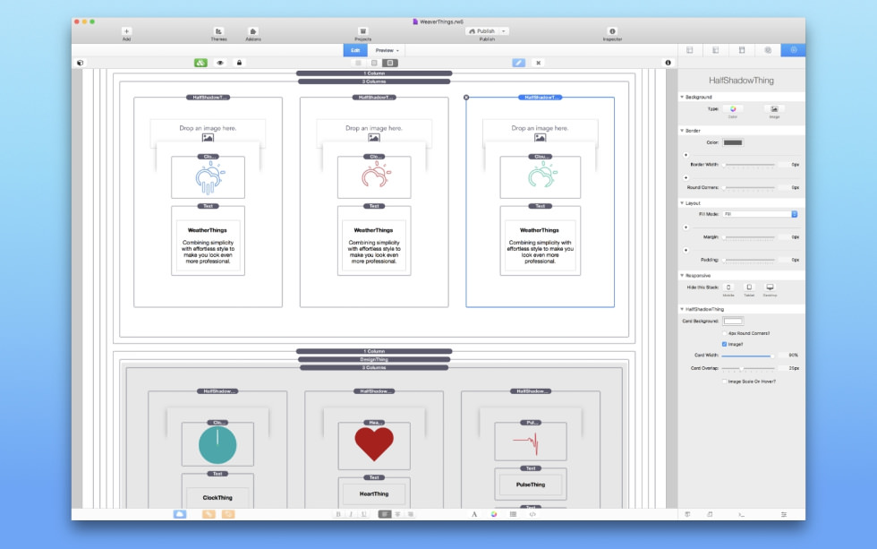Collapse the Responsive section
The width and height of the screenshot is (877, 549).
682,275
